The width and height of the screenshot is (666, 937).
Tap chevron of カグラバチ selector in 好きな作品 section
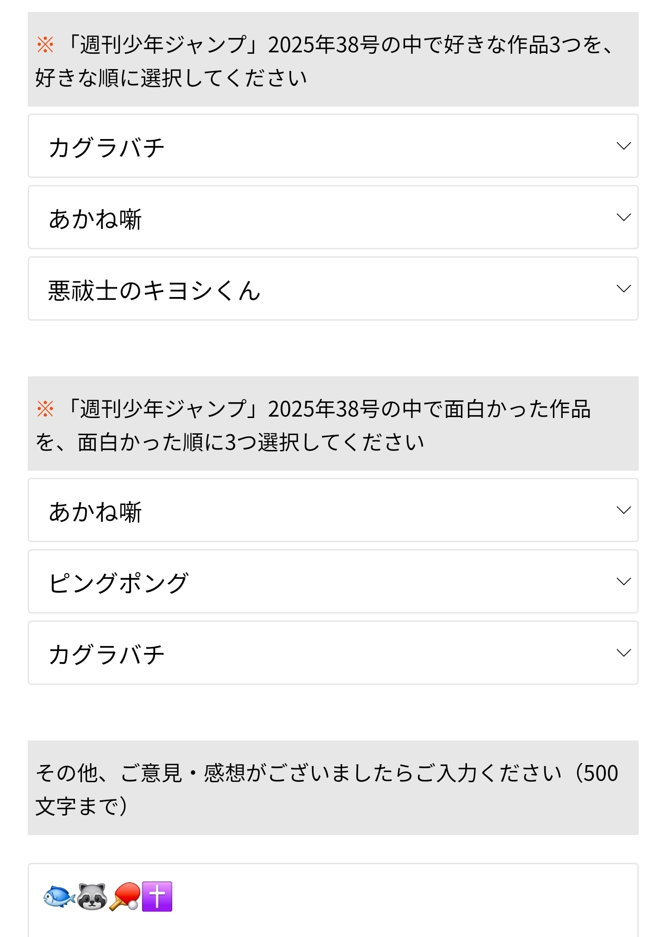point(623,146)
